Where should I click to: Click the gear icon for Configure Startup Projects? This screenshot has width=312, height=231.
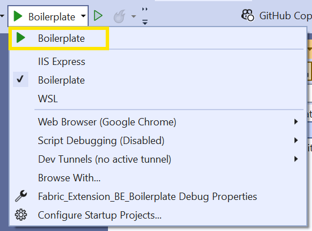point(21,215)
